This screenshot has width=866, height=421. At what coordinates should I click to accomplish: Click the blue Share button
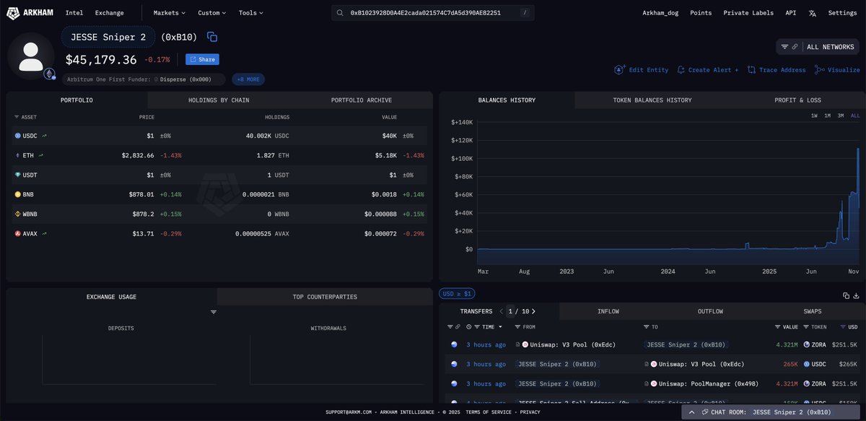pyautogui.click(x=202, y=60)
